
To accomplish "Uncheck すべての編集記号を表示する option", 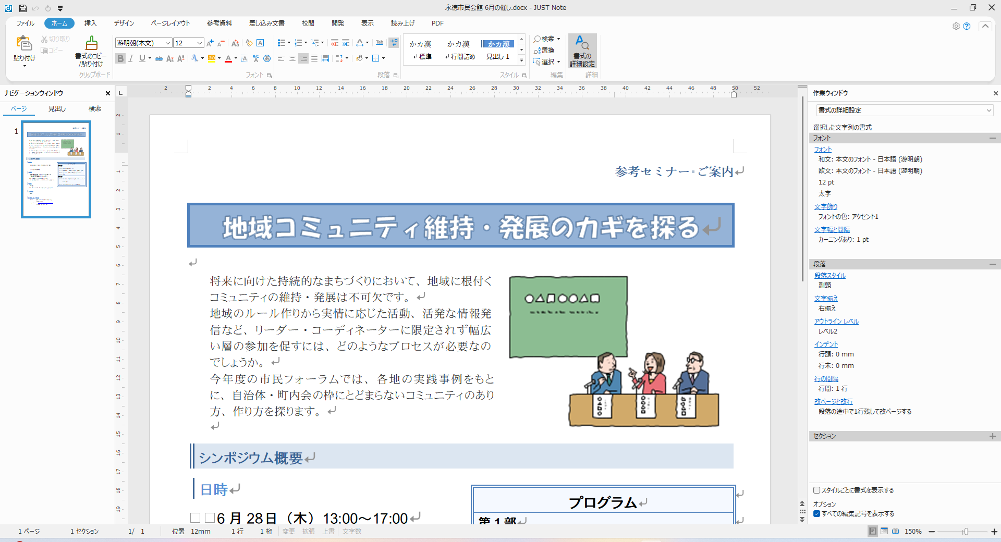I will click(817, 513).
